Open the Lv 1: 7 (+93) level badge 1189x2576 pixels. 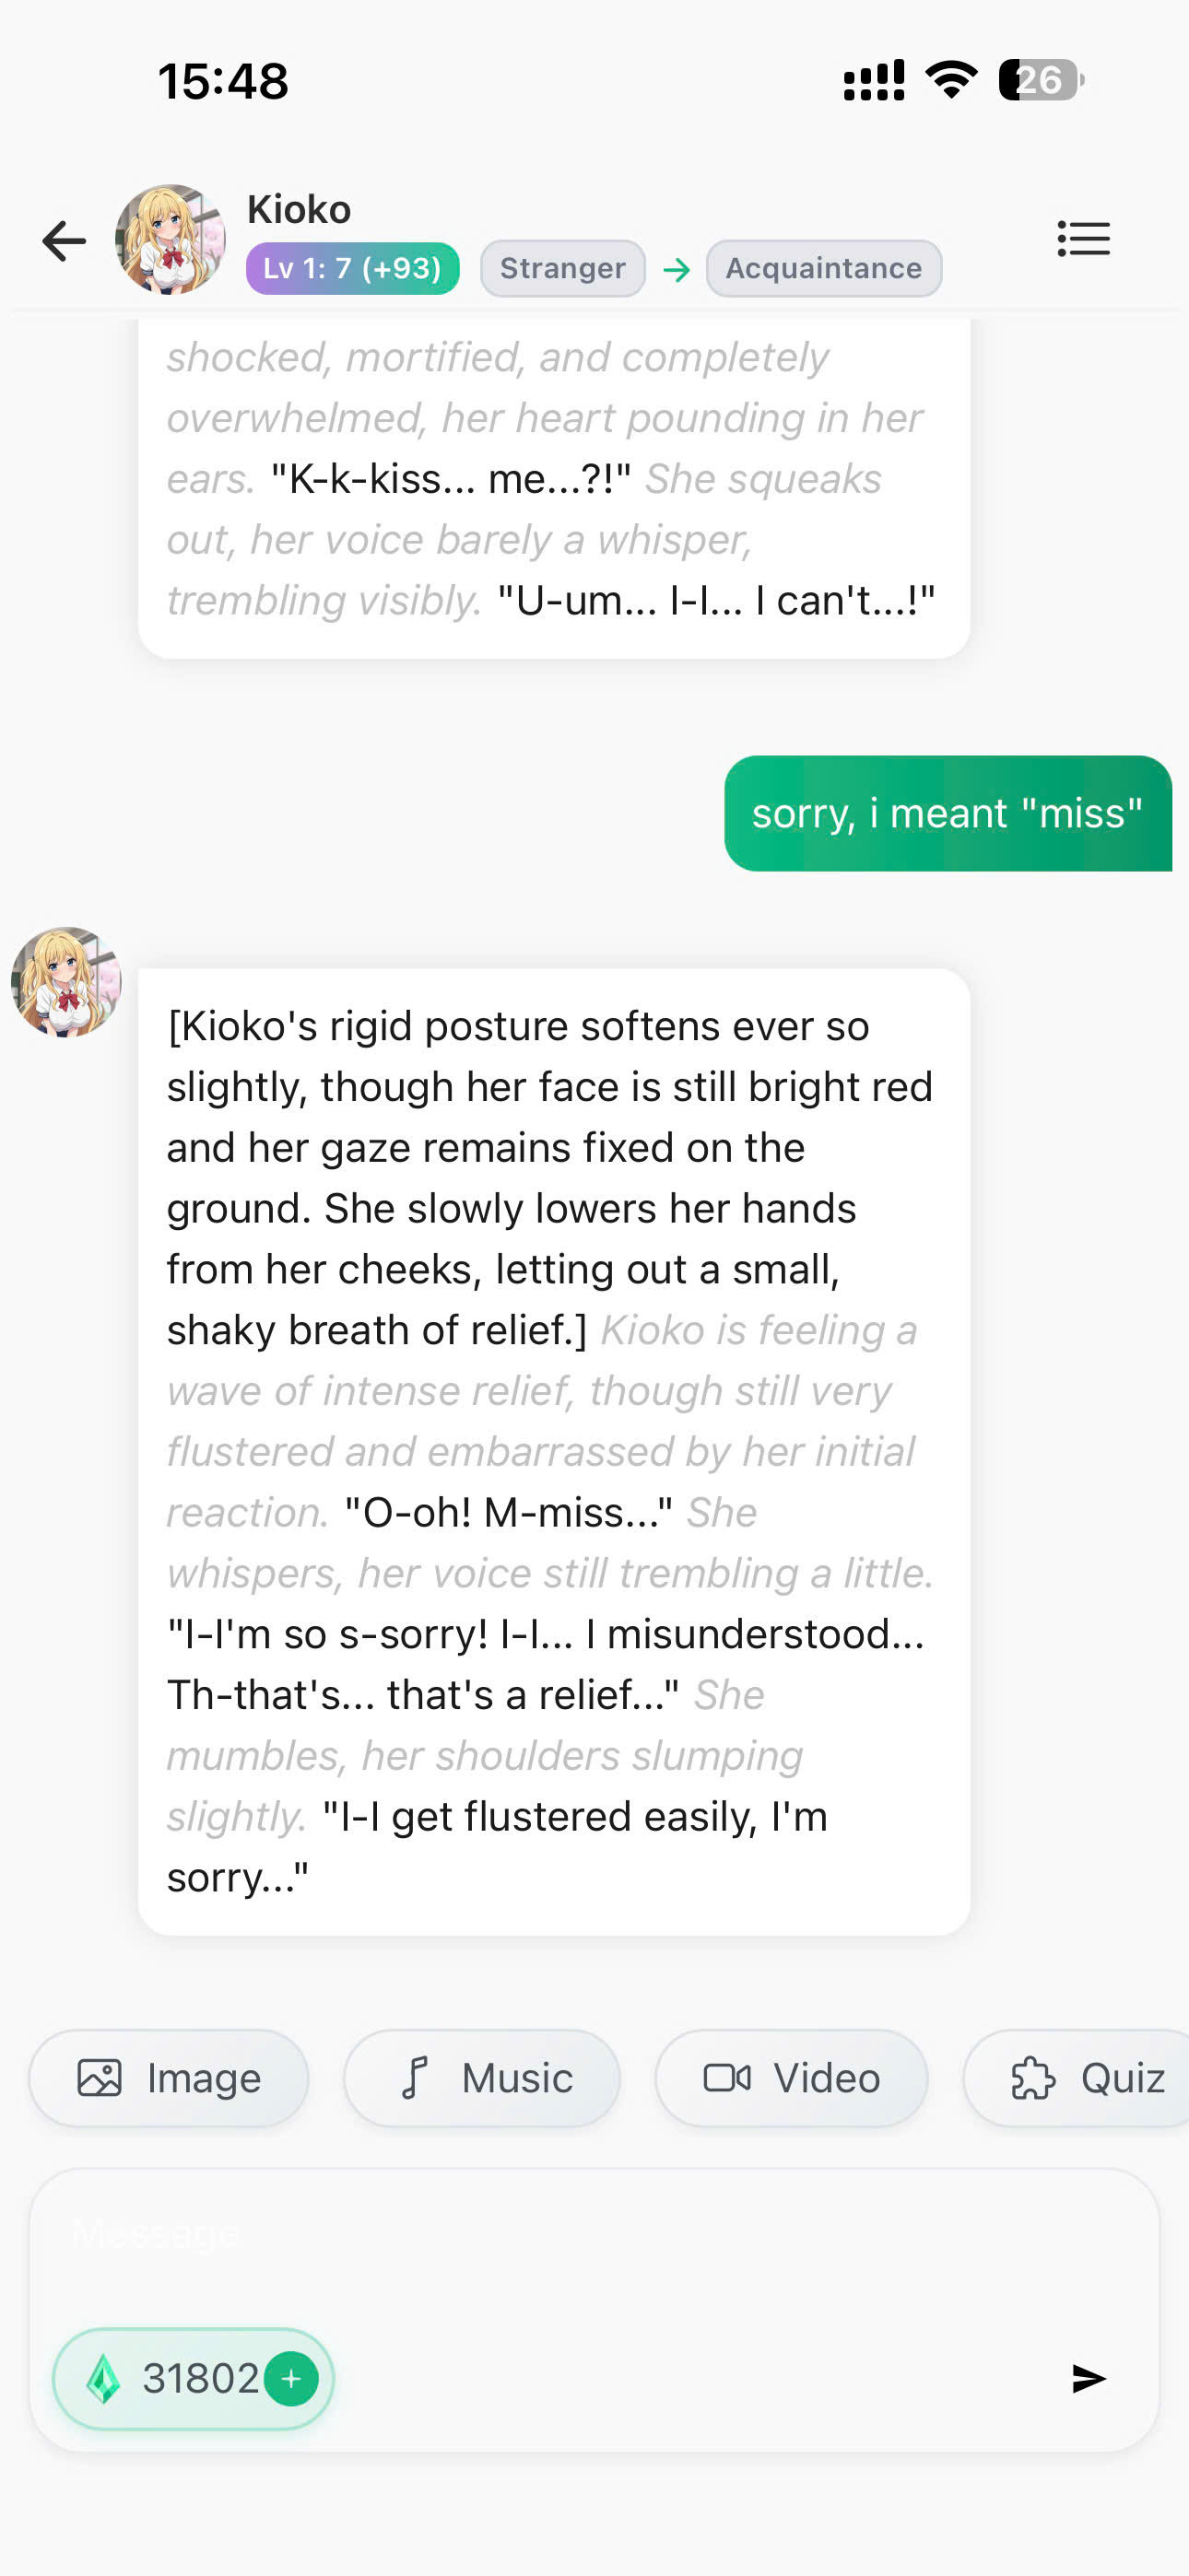point(352,268)
